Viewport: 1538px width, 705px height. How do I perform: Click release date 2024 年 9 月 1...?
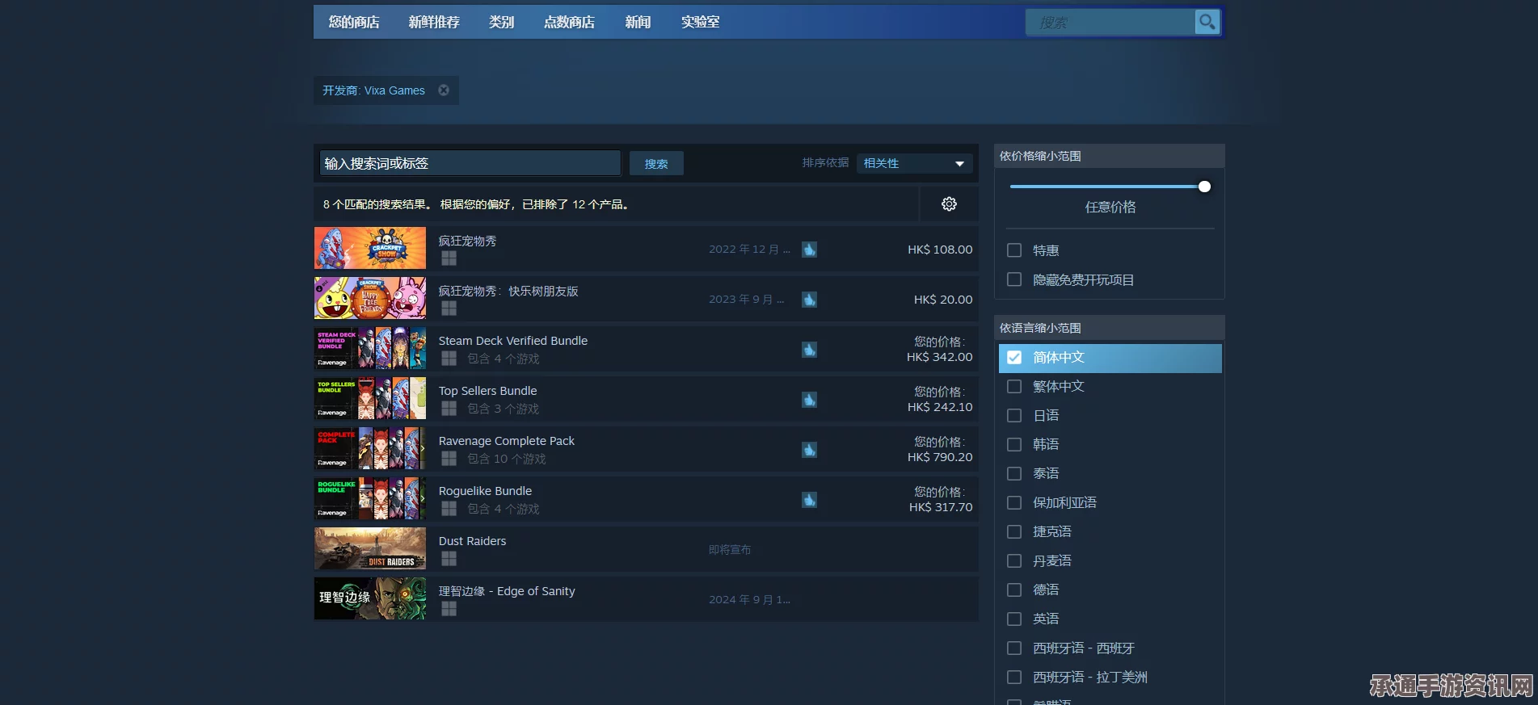point(749,599)
